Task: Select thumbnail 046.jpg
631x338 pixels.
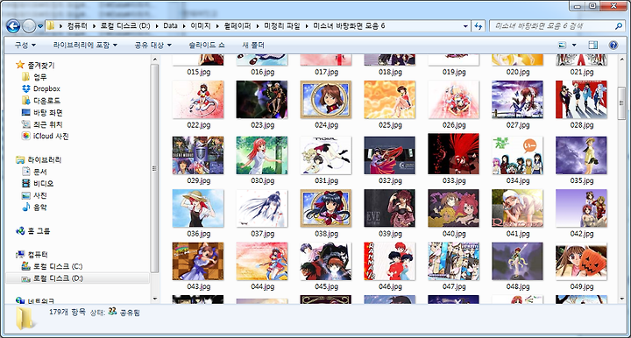Action: click(389, 261)
